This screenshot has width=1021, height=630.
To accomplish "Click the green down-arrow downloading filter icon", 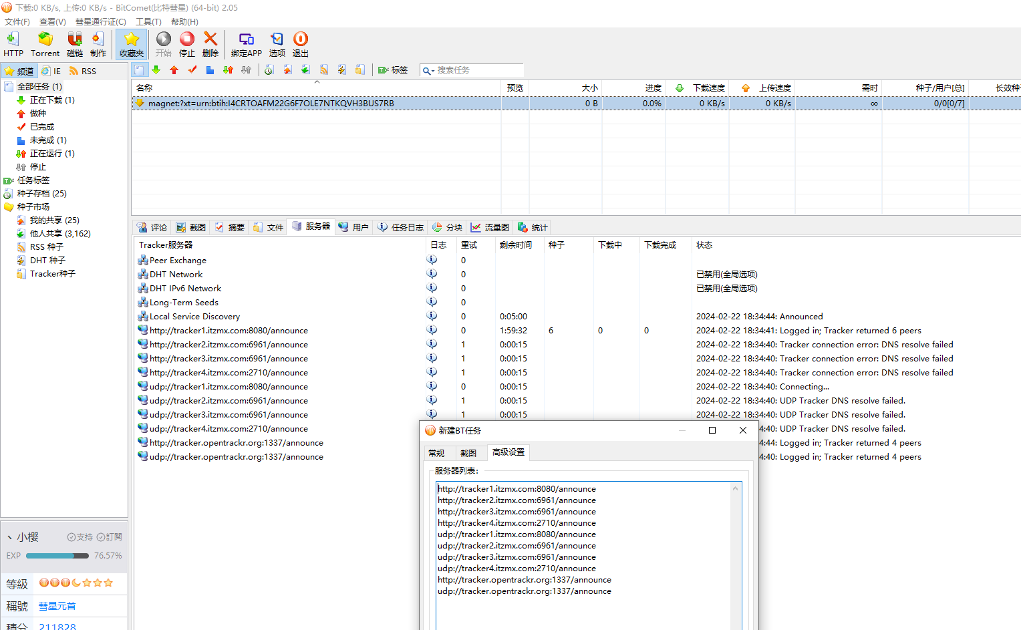I will pyautogui.click(x=156, y=69).
